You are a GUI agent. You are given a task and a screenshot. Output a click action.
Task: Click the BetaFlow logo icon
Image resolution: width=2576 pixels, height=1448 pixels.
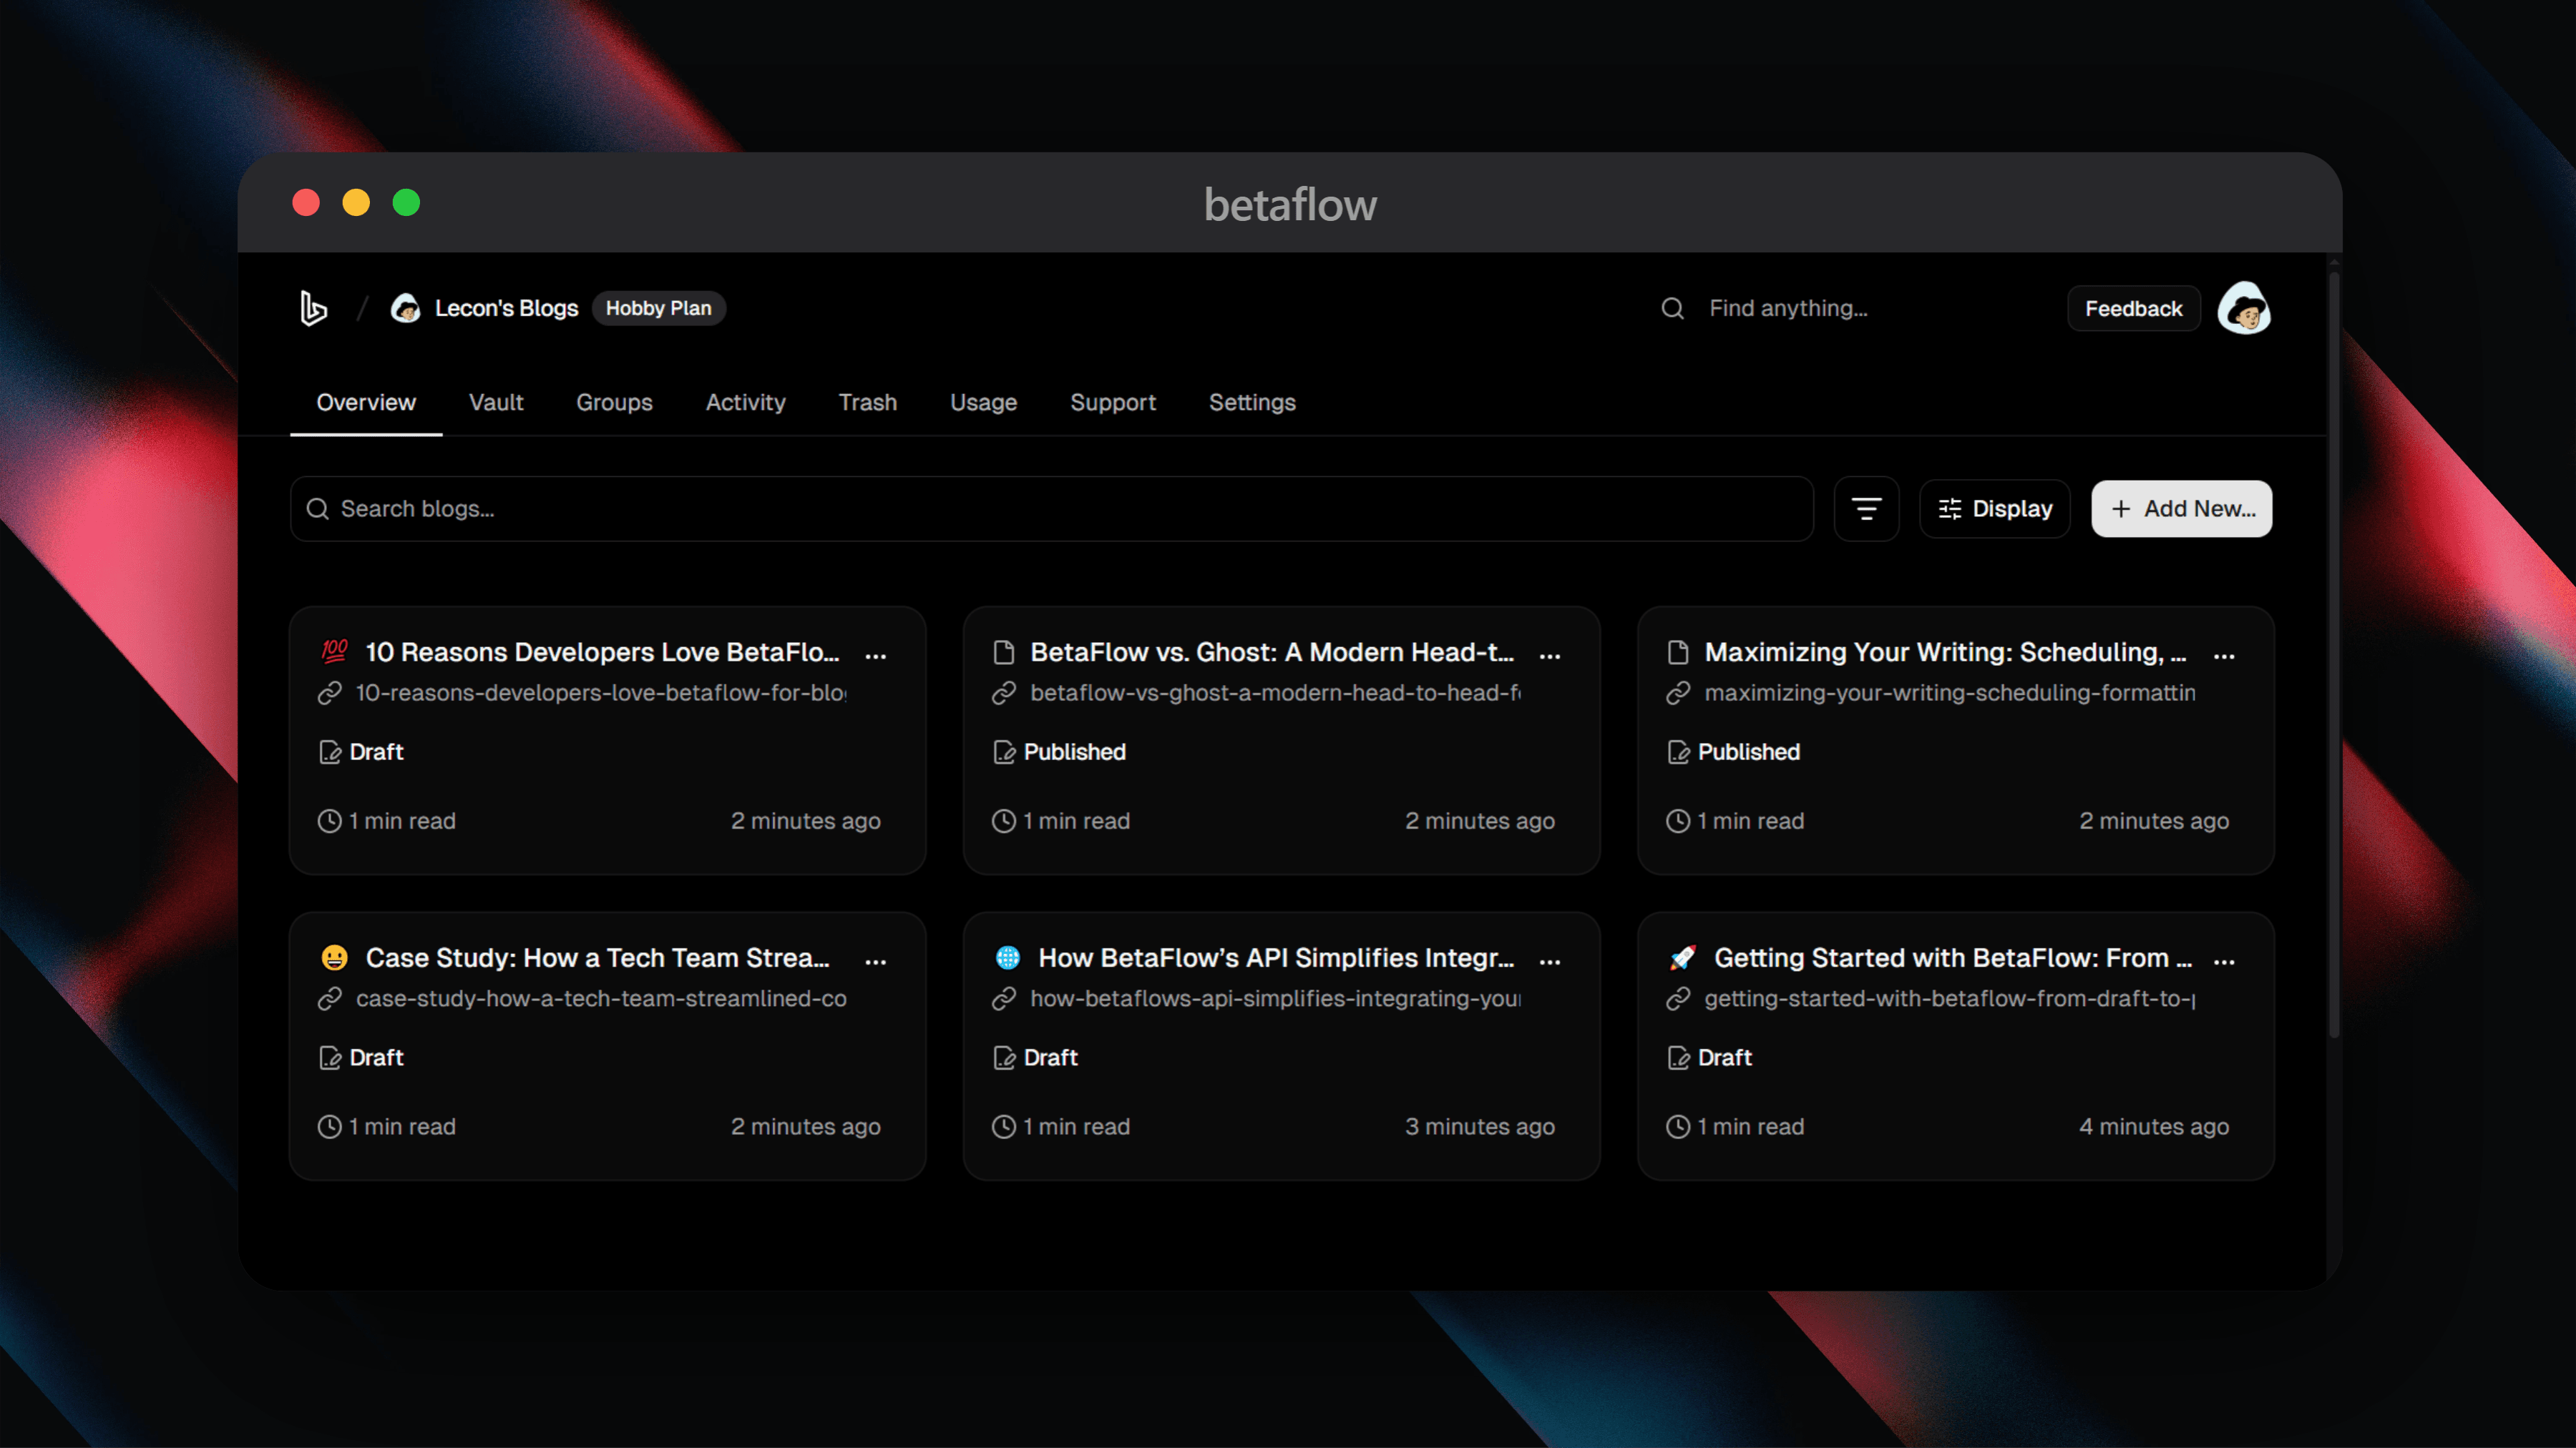tap(314, 307)
